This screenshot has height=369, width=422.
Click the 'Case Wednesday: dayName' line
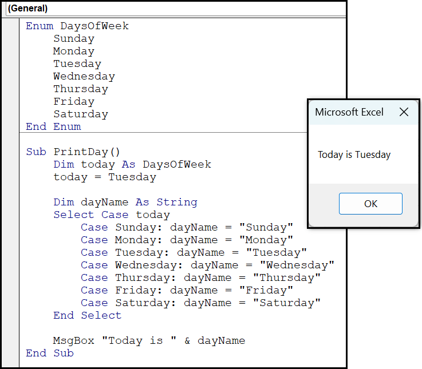click(x=207, y=265)
